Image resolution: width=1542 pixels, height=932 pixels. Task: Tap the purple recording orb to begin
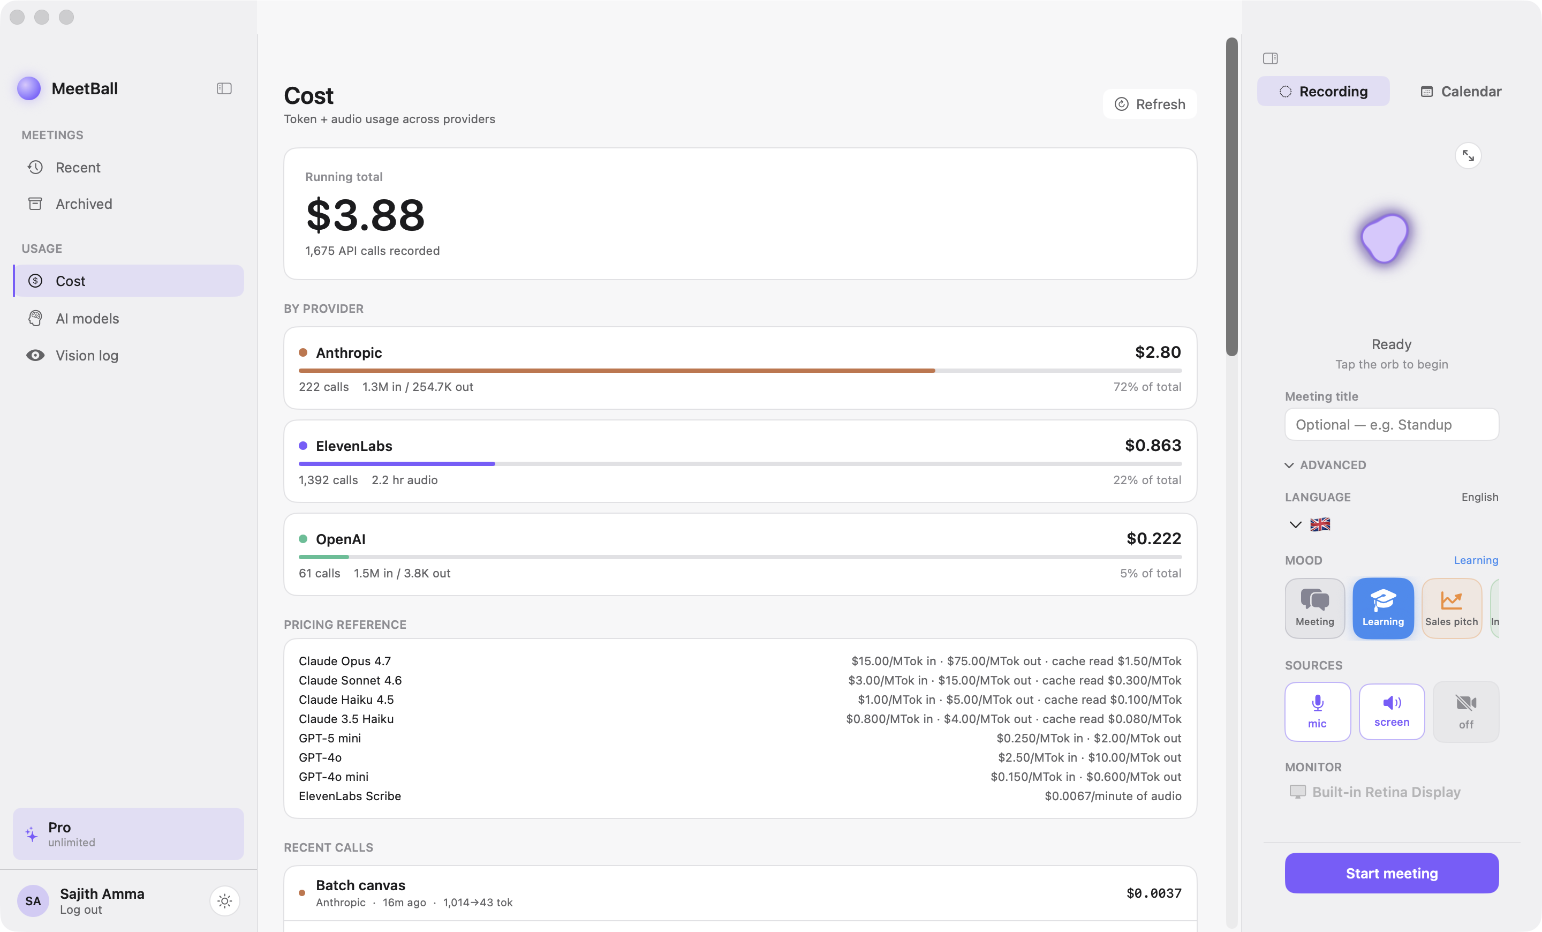tap(1384, 238)
